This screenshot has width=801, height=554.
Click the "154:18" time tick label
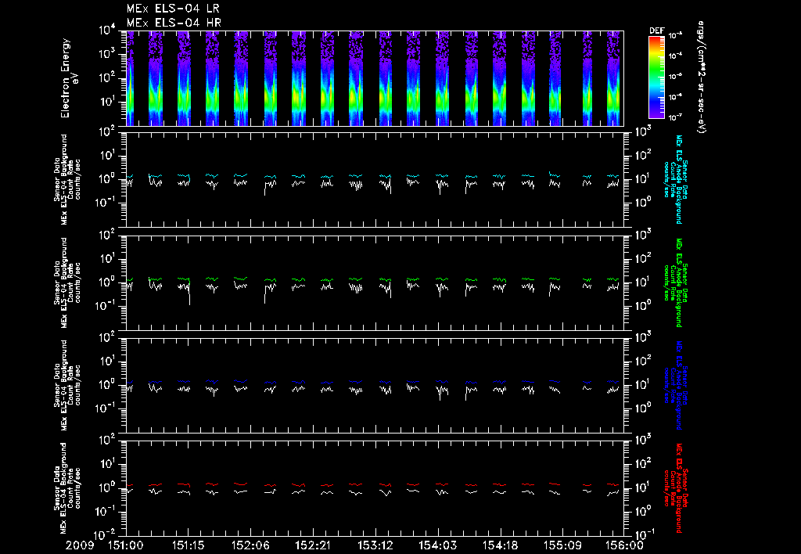click(x=500, y=545)
